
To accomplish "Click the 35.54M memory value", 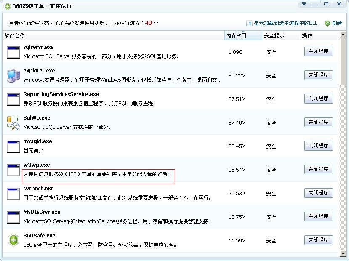I will point(237,170).
